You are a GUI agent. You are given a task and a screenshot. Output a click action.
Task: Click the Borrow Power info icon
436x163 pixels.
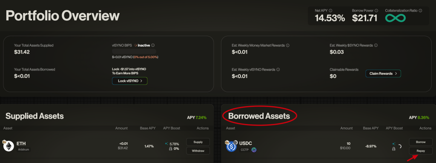(376, 11)
